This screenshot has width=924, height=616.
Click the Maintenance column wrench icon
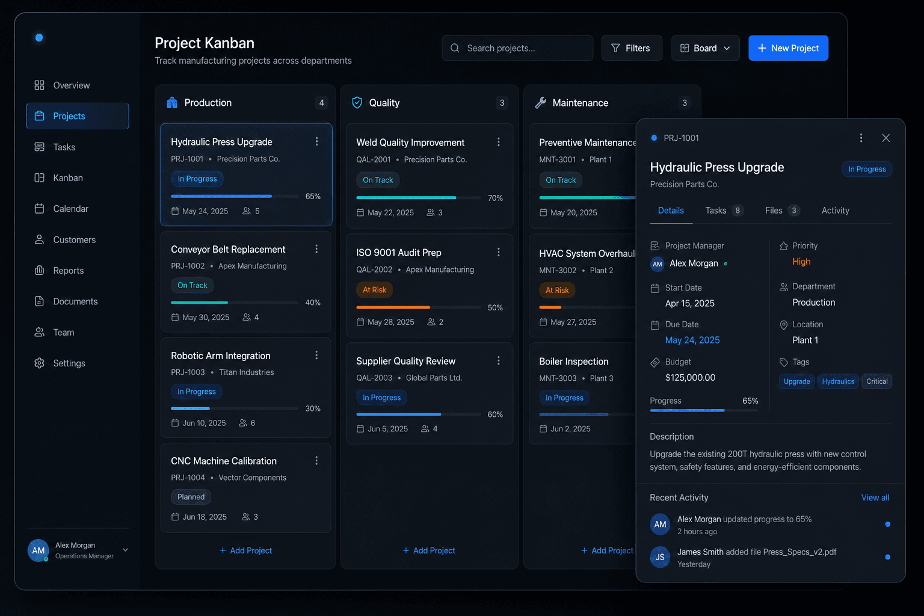click(x=540, y=103)
